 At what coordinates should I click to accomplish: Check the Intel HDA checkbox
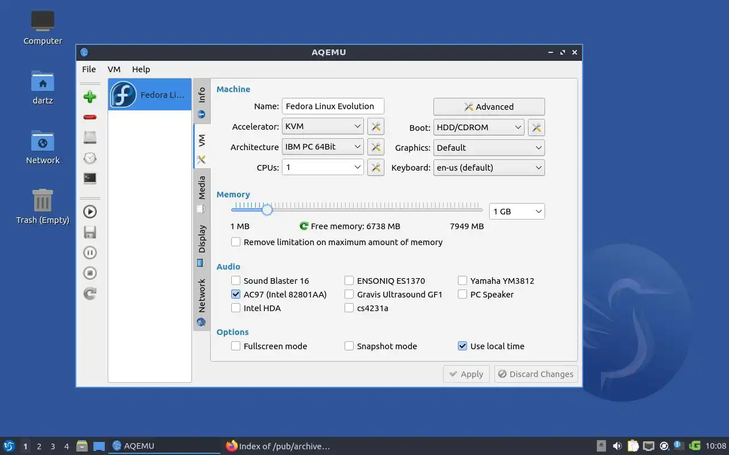pyautogui.click(x=236, y=308)
